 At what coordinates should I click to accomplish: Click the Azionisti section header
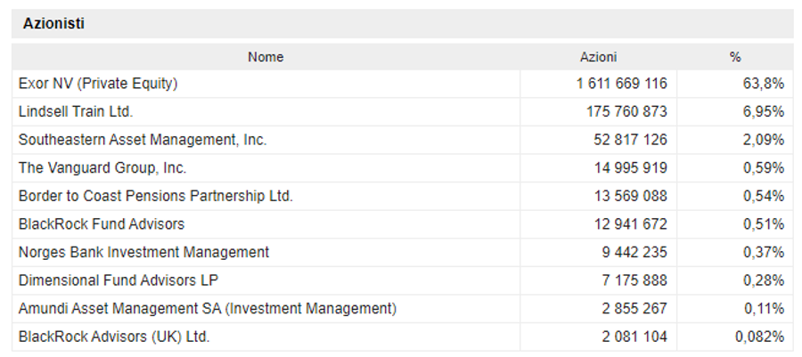point(53,23)
